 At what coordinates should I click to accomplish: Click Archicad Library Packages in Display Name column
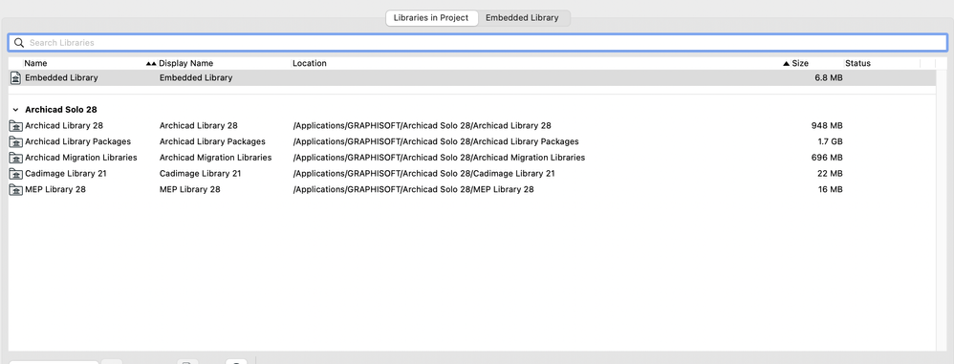[212, 141]
